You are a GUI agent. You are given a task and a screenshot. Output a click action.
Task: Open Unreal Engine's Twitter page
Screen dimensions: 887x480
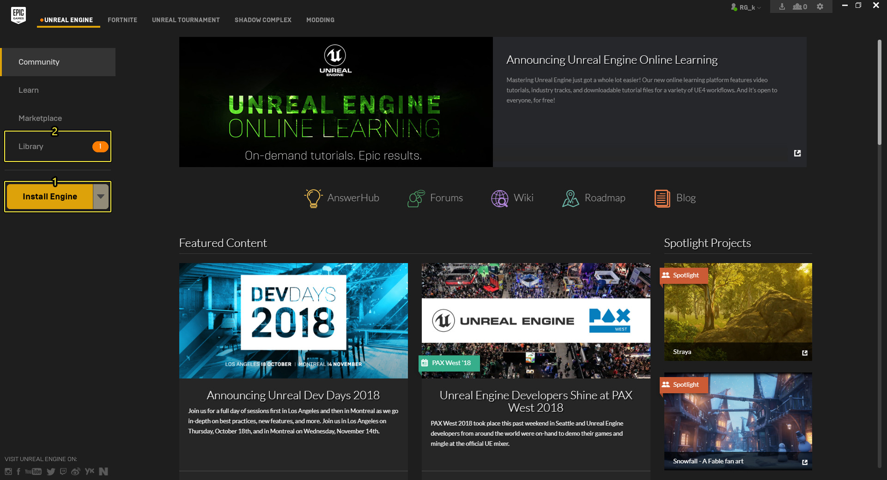tap(51, 471)
